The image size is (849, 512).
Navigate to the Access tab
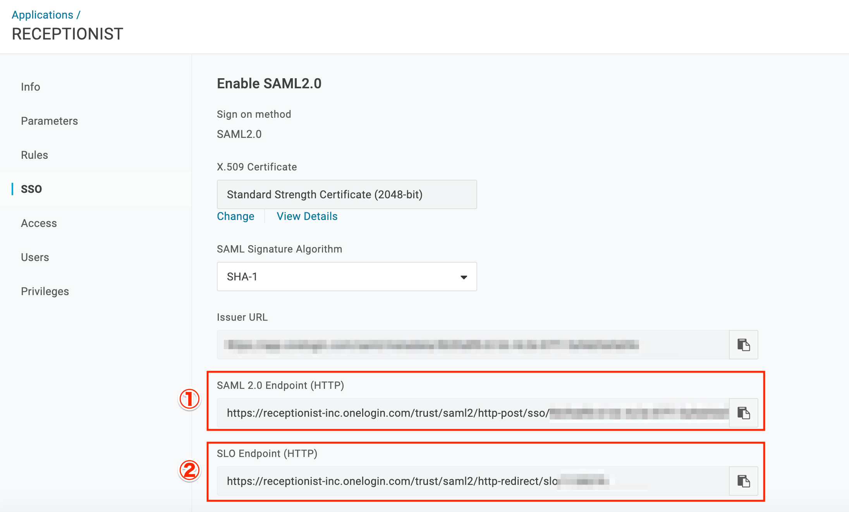click(x=39, y=223)
